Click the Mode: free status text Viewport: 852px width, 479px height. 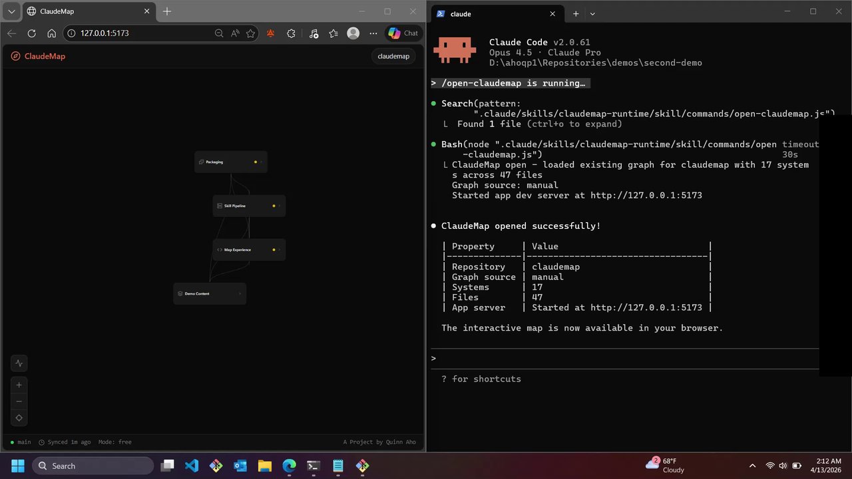115,442
